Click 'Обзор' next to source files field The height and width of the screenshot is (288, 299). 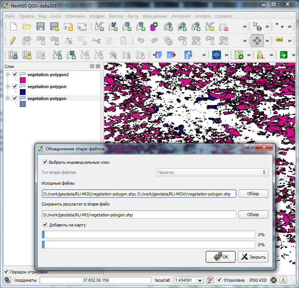pos(253,194)
